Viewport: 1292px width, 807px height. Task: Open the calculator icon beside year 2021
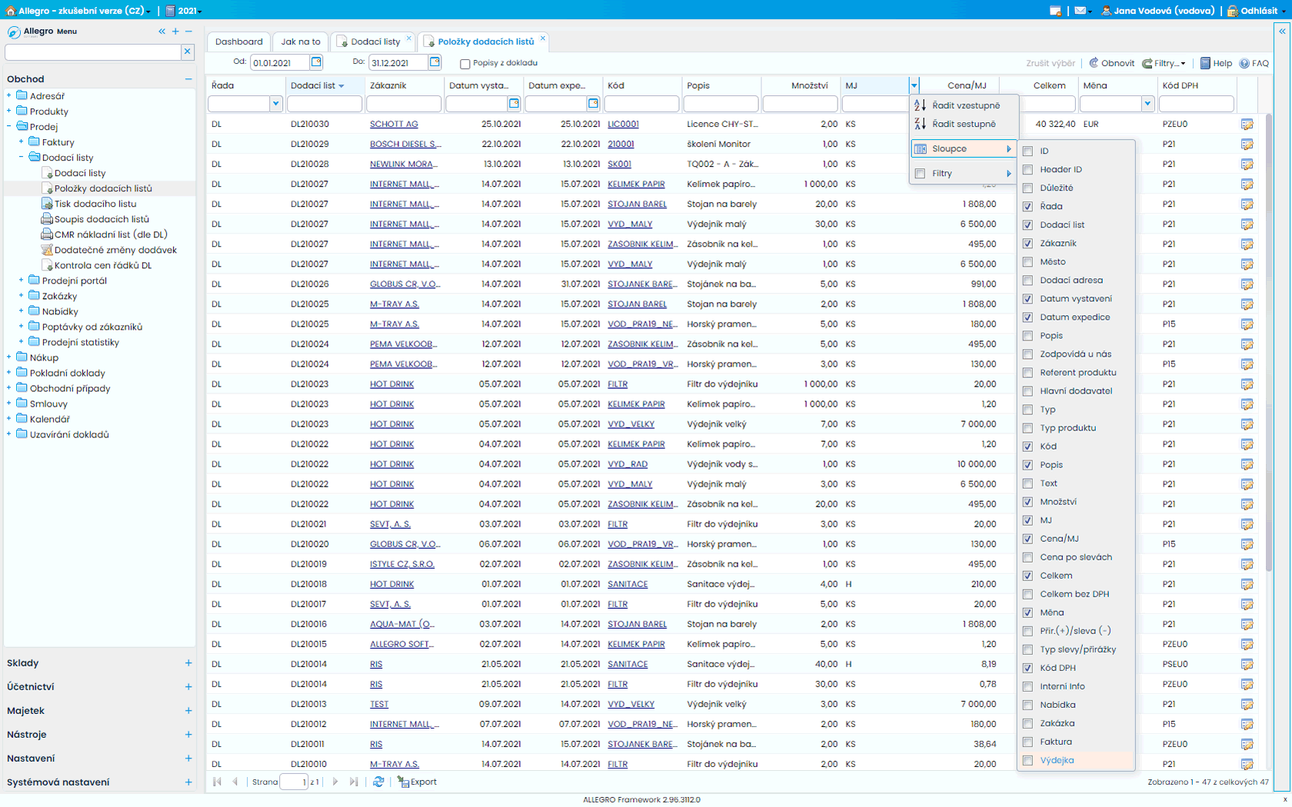point(171,11)
